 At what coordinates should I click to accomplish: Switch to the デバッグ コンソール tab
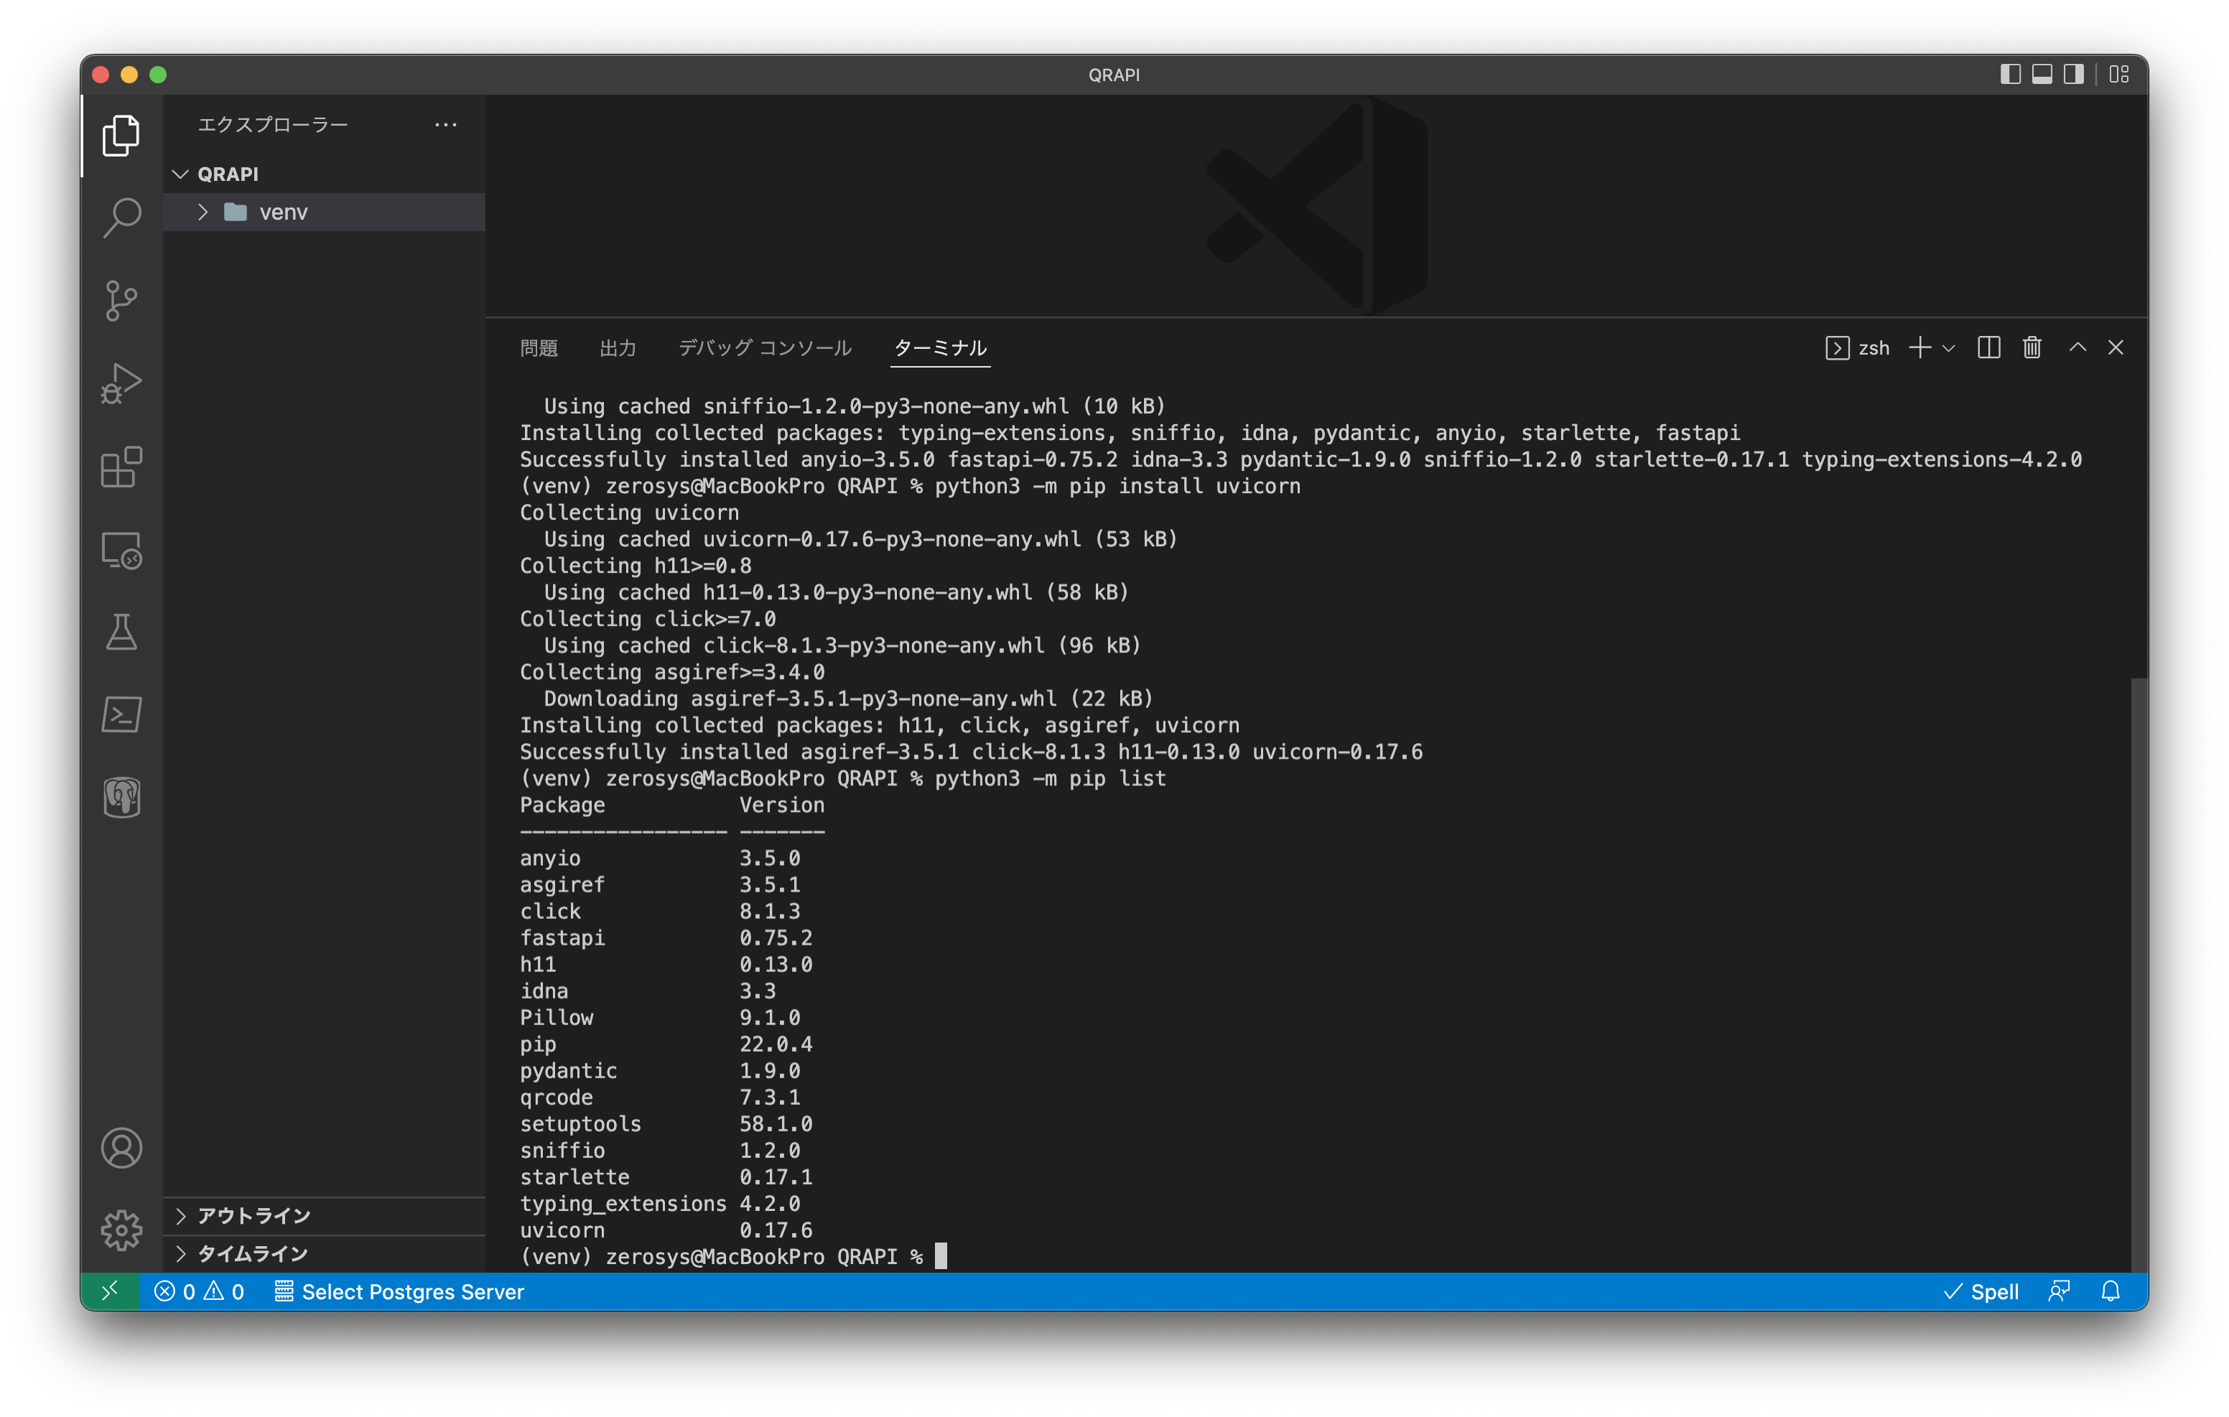[765, 348]
